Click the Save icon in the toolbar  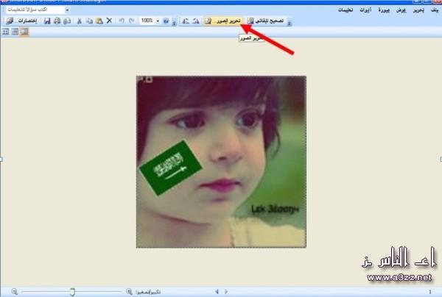(48, 21)
